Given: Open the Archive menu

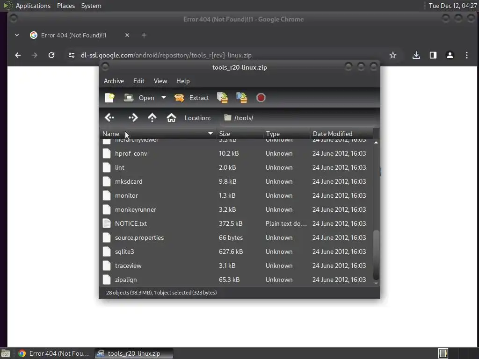Looking at the screenshot, I should (x=114, y=81).
